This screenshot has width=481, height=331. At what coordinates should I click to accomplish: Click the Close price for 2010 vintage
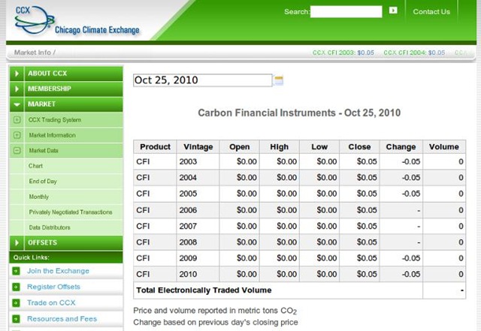coord(359,274)
